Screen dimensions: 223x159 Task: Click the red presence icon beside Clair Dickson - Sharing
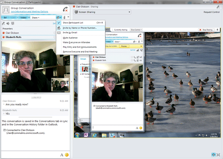pos(74,6)
